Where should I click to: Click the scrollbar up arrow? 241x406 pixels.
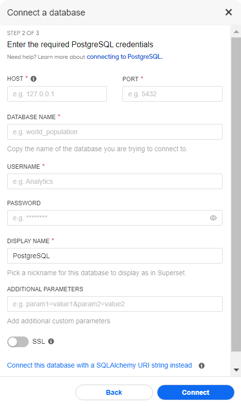[x=236, y=32]
